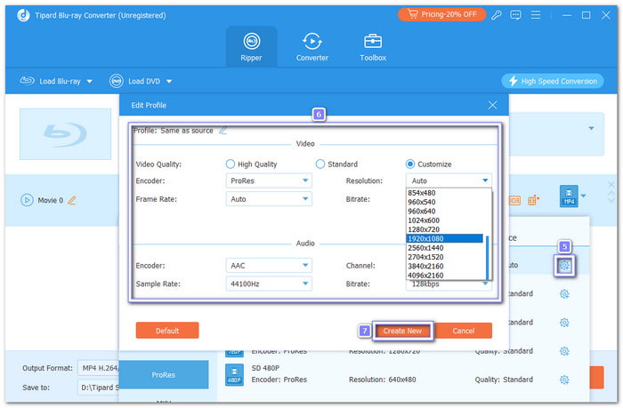The image size is (623, 408).
Task: Edit the profile name pencil icon
Action: (x=222, y=130)
